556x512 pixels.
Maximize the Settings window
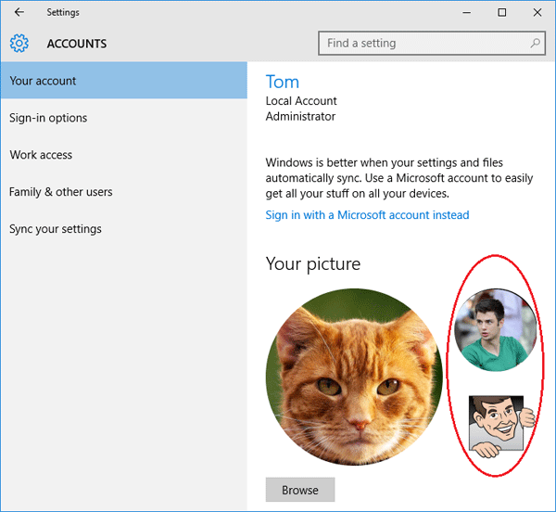tap(501, 13)
